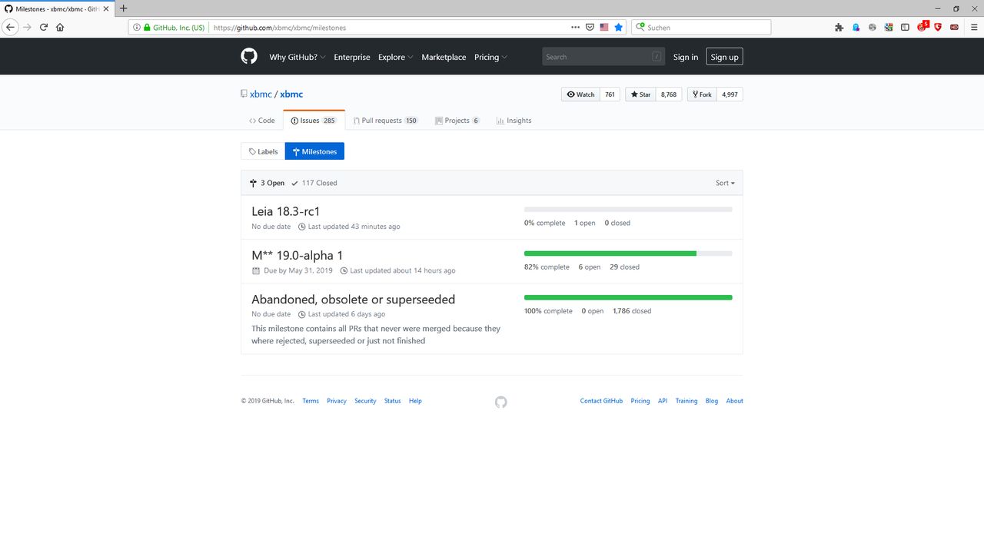The height and width of the screenshot is (553, 984).
Task: Open the browser home page icon
Action: tap(60, 27)
